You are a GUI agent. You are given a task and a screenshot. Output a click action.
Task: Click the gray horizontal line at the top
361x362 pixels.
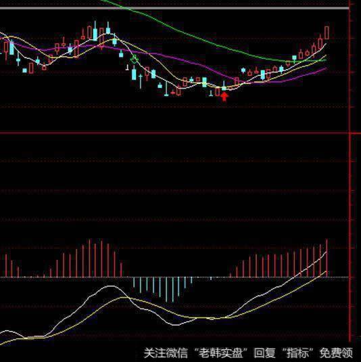pyautogui.click(x=174, y=8)
